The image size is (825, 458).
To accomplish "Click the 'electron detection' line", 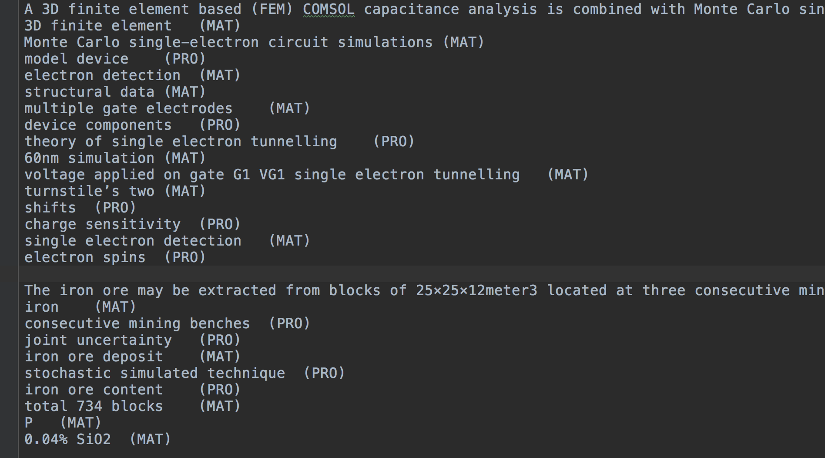I will tap(132, 75).
